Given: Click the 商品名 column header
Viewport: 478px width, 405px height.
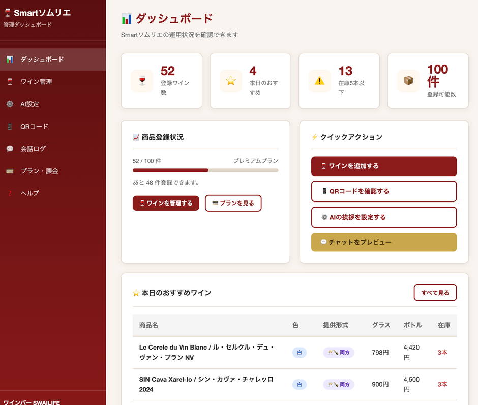Looking at the screenshot, I should [x=148, y=325].
